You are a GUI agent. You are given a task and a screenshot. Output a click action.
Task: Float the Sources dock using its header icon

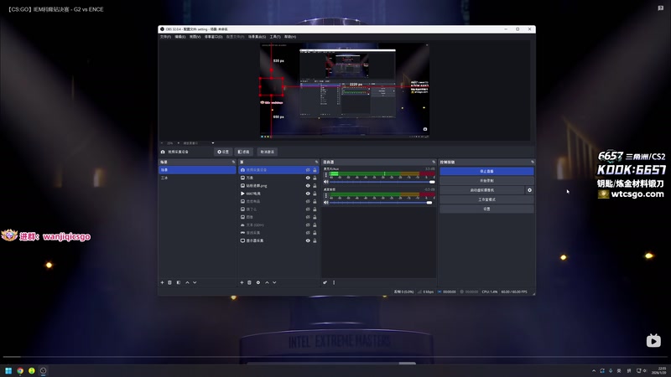point(317,162)
